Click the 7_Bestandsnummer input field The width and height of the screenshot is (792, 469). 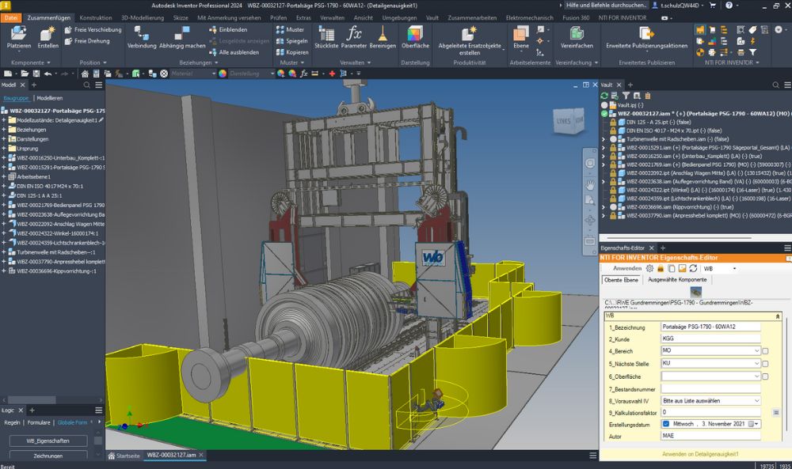[x=710, y=389]
